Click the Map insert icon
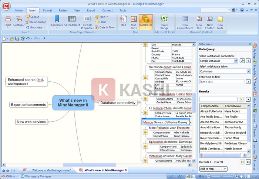The height and width of the screenshot is (179, 259). tap(123, 21)
